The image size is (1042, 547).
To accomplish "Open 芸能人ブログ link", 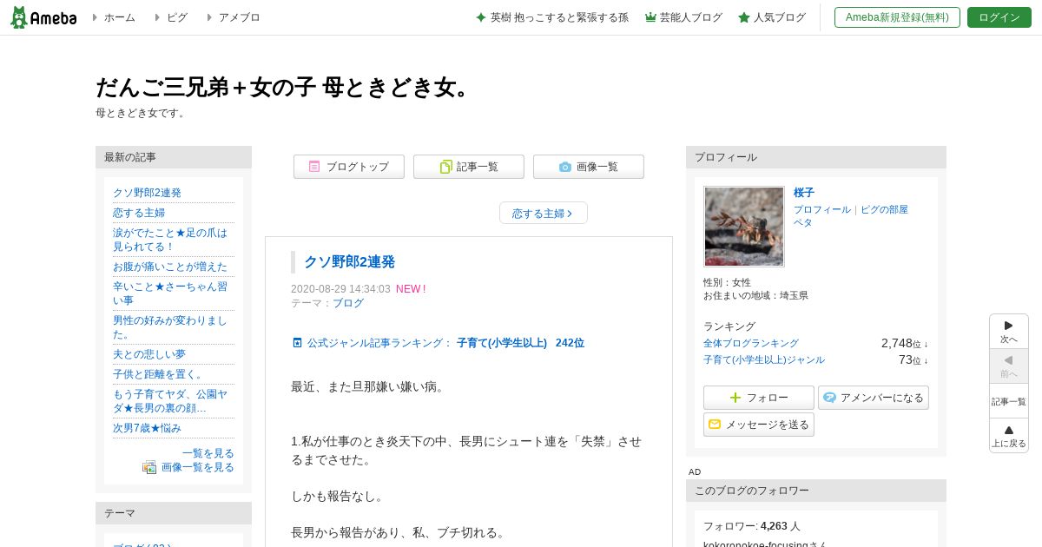I will pos(691,17).
